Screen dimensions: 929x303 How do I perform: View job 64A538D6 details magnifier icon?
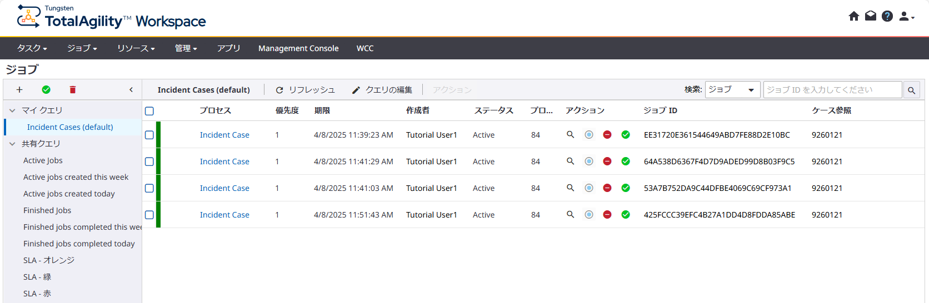(570, 161)
